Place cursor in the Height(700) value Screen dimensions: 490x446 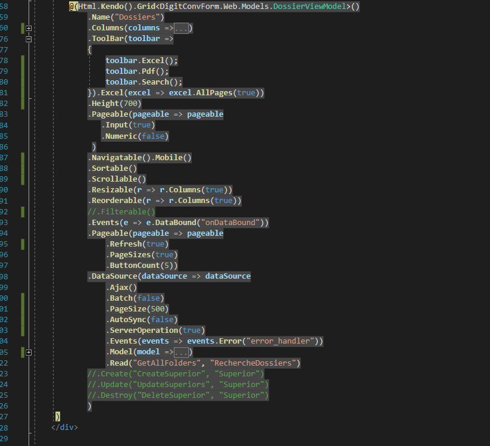point(130,104)
